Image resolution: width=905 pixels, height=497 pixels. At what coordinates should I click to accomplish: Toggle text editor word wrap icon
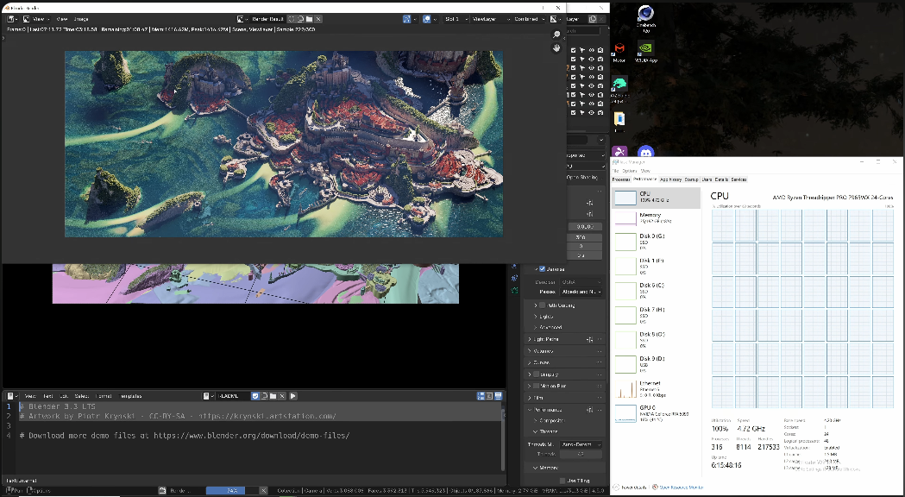pyautogui.click(x=489, y=396)
